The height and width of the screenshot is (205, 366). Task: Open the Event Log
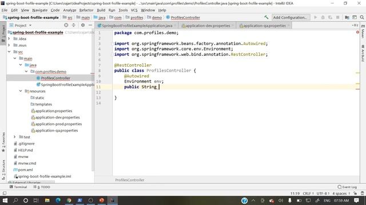click(x=347, y=187)
